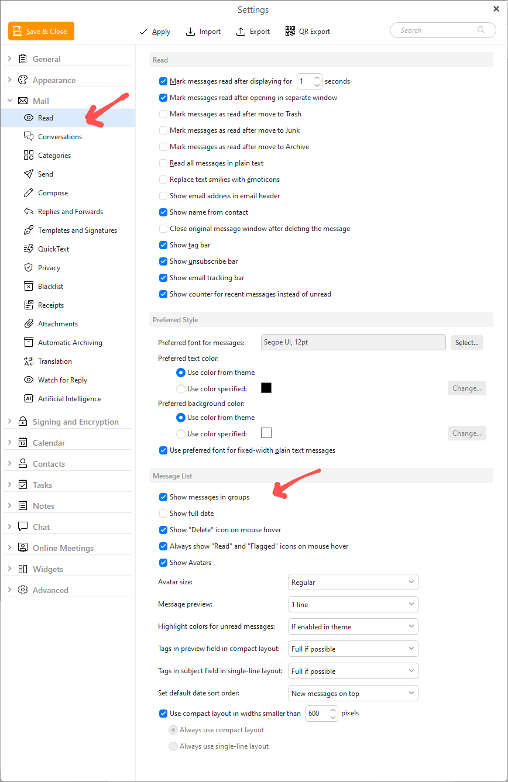Click the Contacts person icon

pos(23,463)
